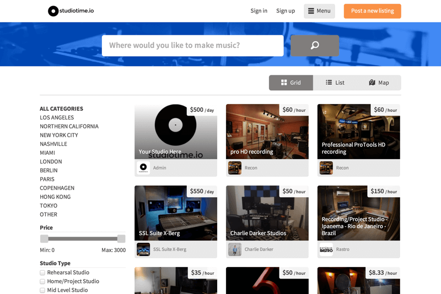This screenshot has width=441, height=294.
Task: Click the Charlie Darker author name
Action: 259,249
